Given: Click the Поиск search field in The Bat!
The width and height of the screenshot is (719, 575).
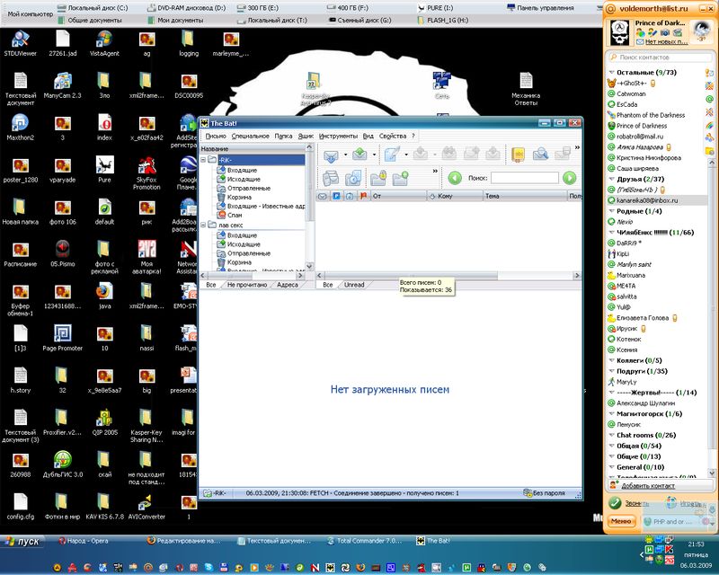Looking at the screenshot, I should tap(525, 178).
